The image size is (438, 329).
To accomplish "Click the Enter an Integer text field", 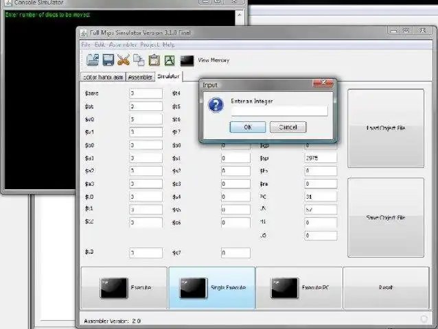I will click(279, 110).
